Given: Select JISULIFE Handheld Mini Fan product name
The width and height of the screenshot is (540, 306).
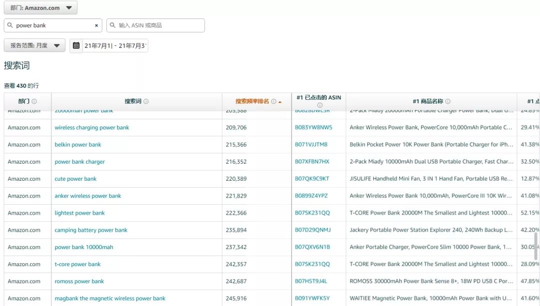Looking at the screenshot, I should [431, 178].
